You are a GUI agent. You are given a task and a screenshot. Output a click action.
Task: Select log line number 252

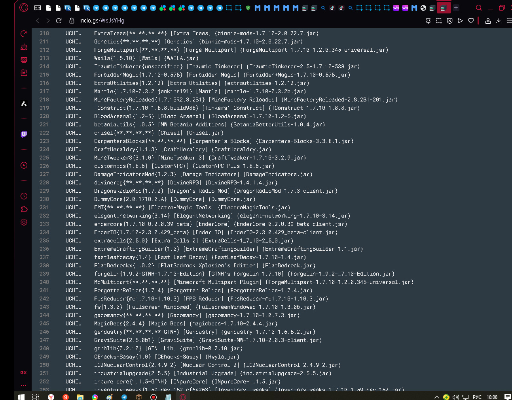44,381
